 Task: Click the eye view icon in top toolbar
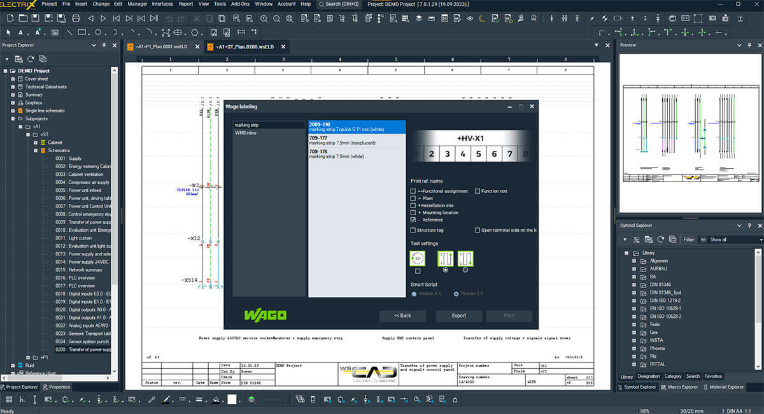tap(470, 18)
